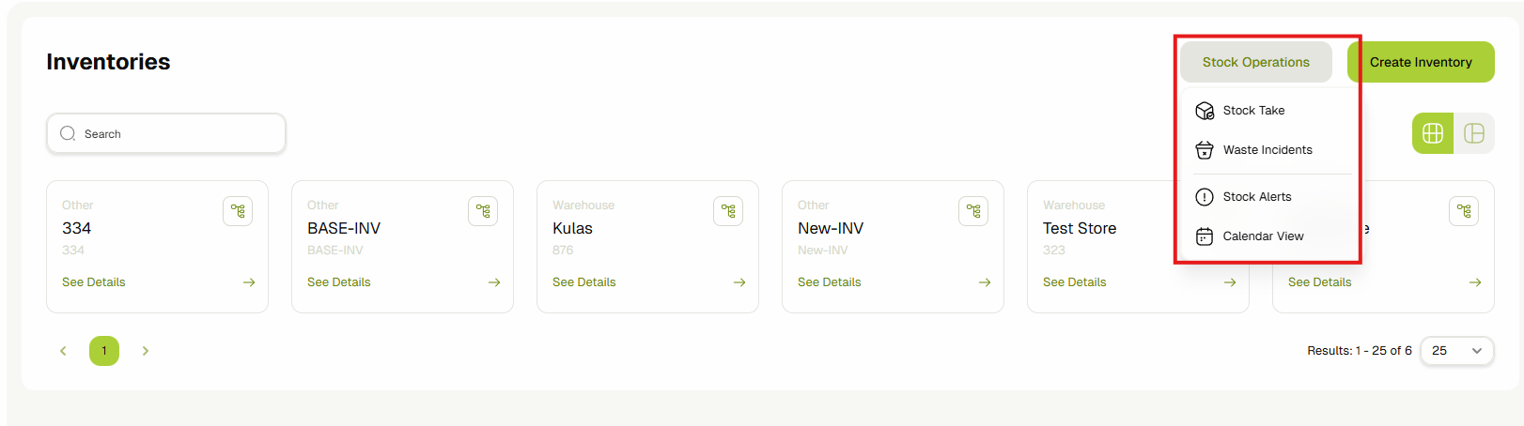
Task: Click the hierarchy icon on the BASE-INV card
Action: [483, 211]
